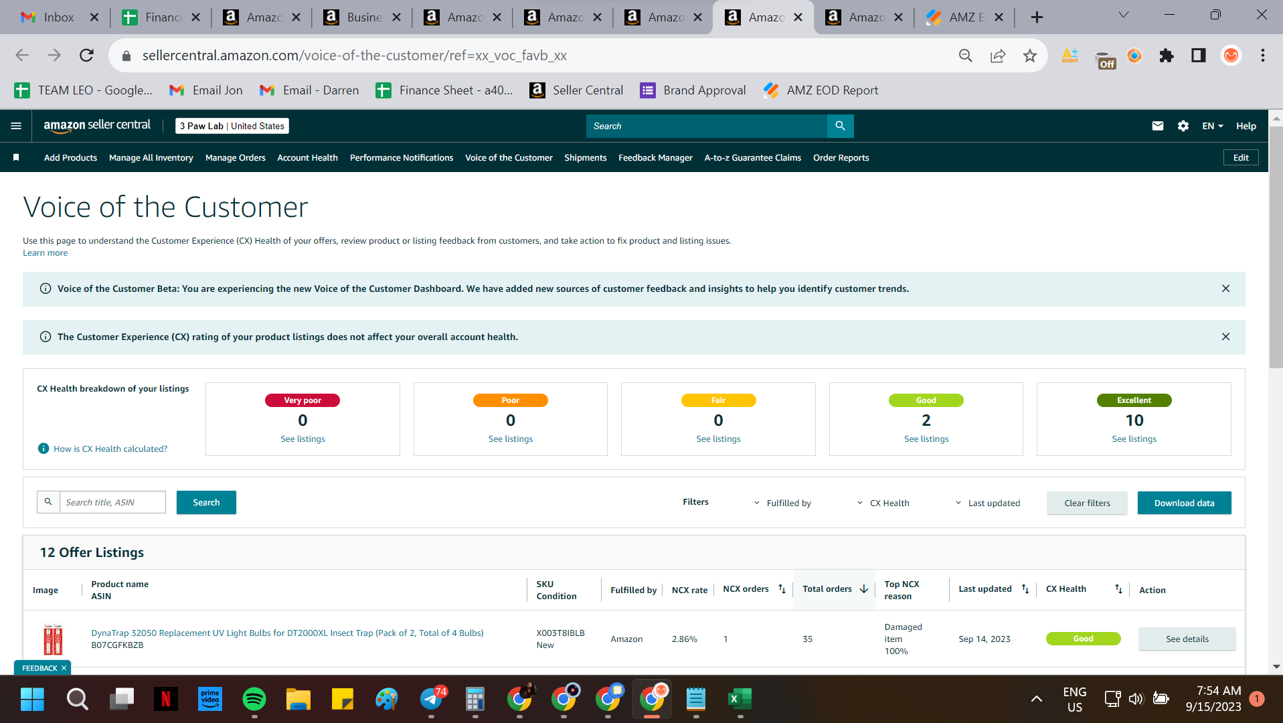Dismiss the CX rating account health banner
The image size is (1283, 723).
pyautogui.click(x=1225, y=337)
